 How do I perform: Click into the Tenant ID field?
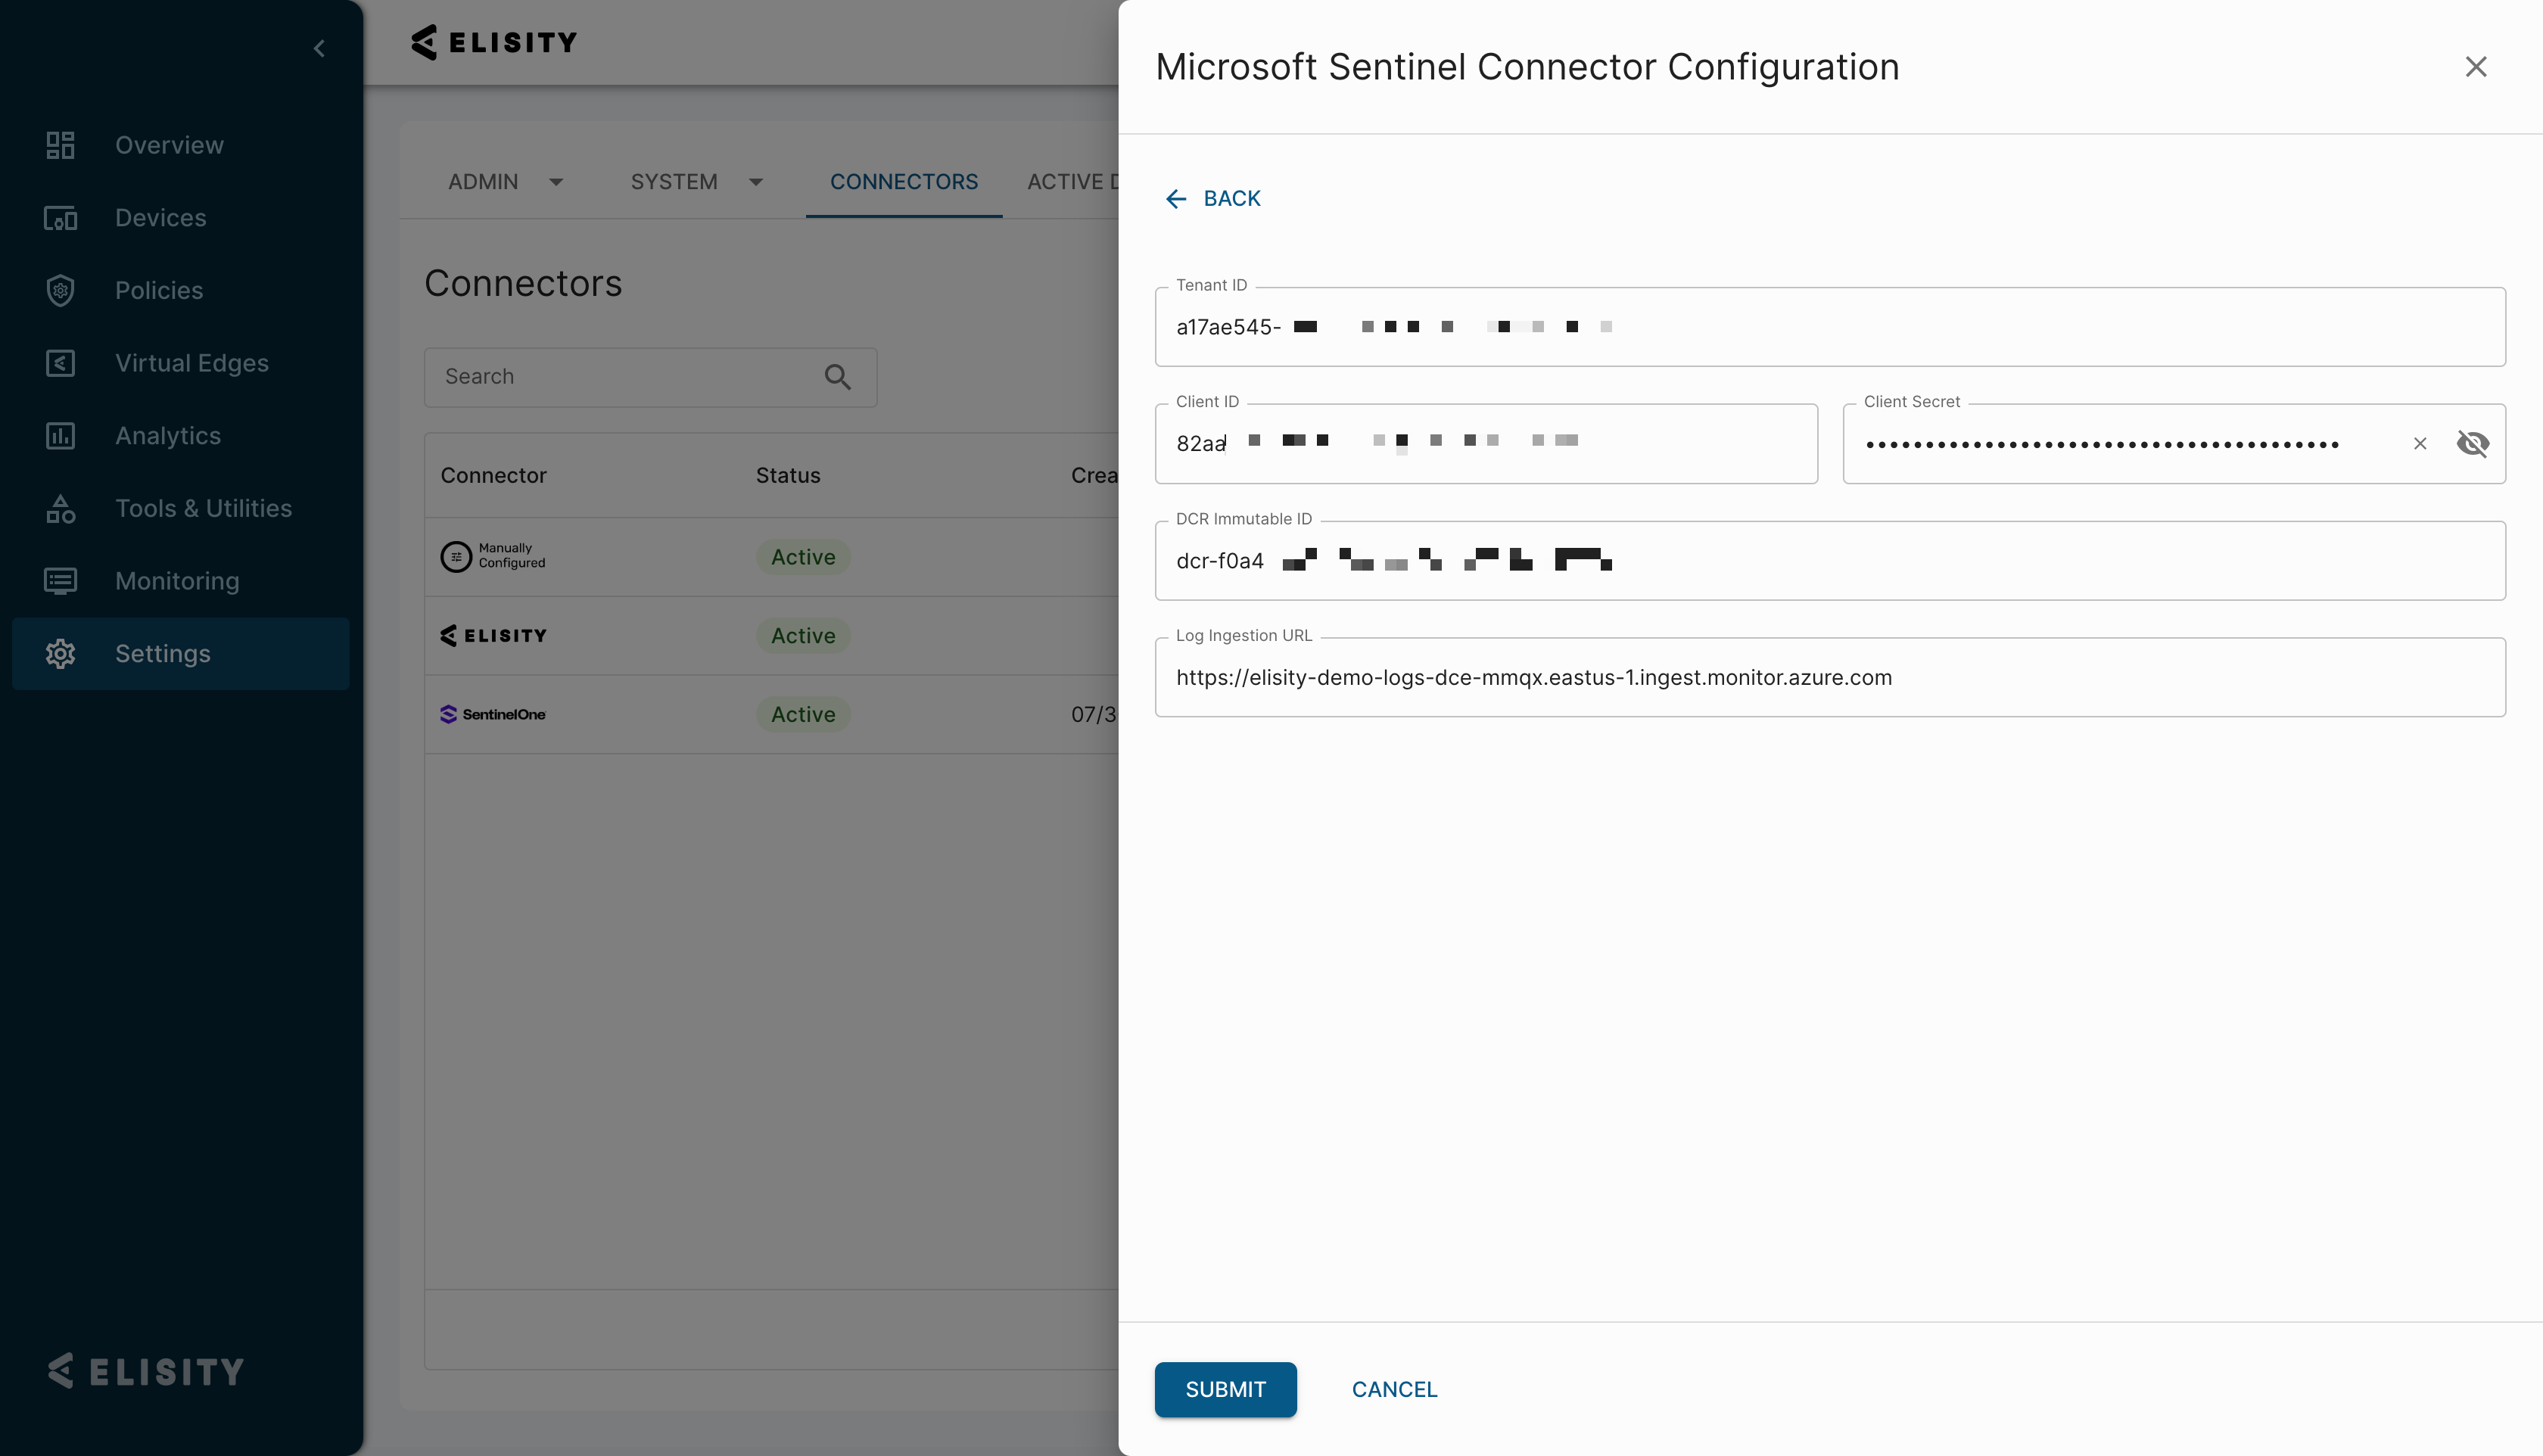(x=1829, y=327)
